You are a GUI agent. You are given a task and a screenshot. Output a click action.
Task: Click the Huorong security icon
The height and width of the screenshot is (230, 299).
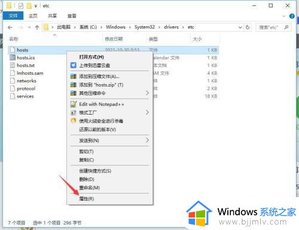tap(74, 121)
